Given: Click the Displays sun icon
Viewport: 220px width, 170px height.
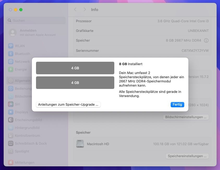Looking at the screenshot, I should tap(11, 112).
